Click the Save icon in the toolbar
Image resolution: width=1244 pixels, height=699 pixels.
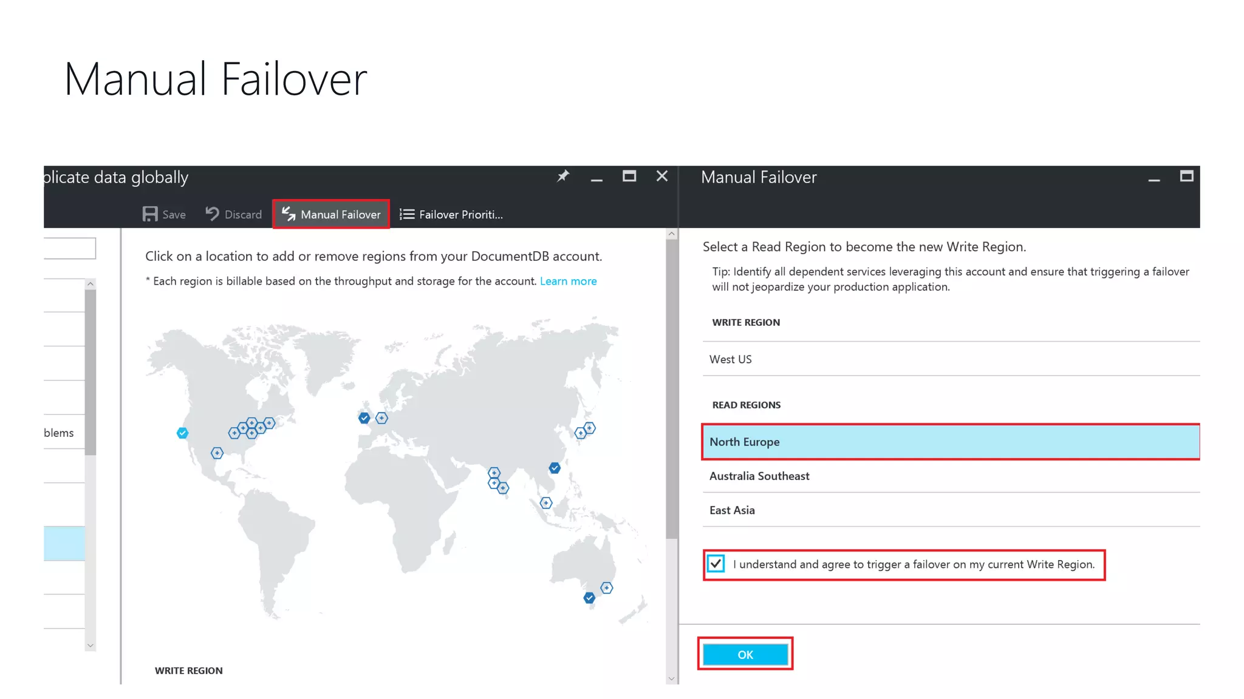click(x=149, y=214)
